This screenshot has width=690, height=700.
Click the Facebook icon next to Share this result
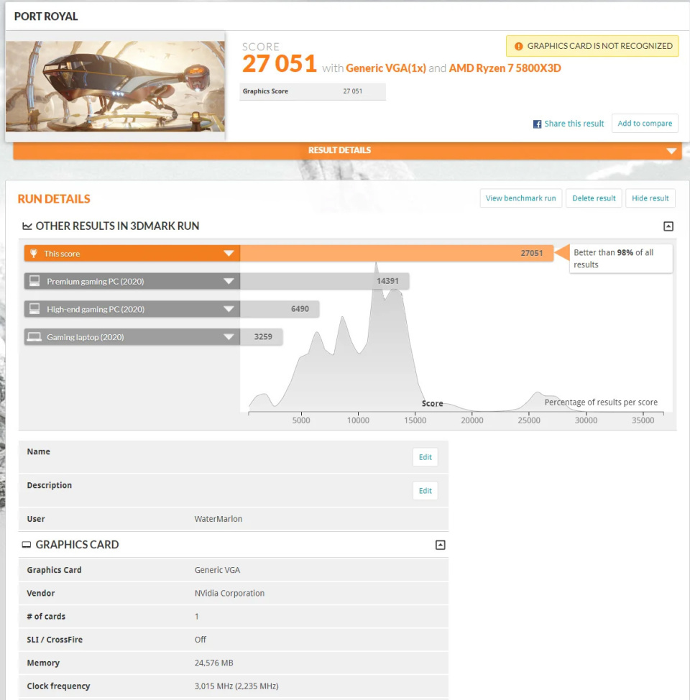[537, 124]
